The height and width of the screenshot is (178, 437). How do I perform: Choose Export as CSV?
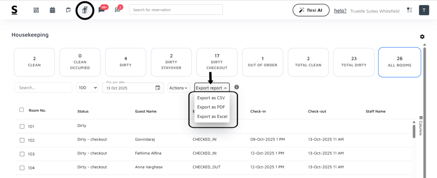coord(211,98)
